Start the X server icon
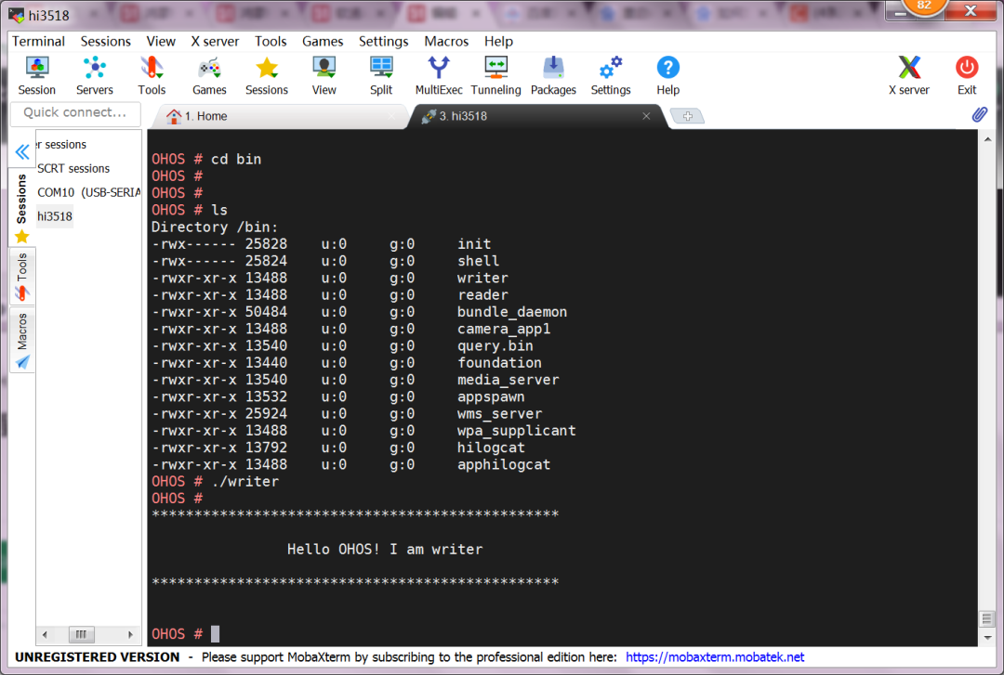 point(908,75)
